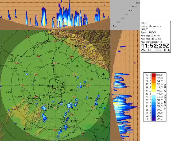Select the light cyan 41.3 dBZ swatch
The width and height of the screenshot is (171, 141).
154,97
